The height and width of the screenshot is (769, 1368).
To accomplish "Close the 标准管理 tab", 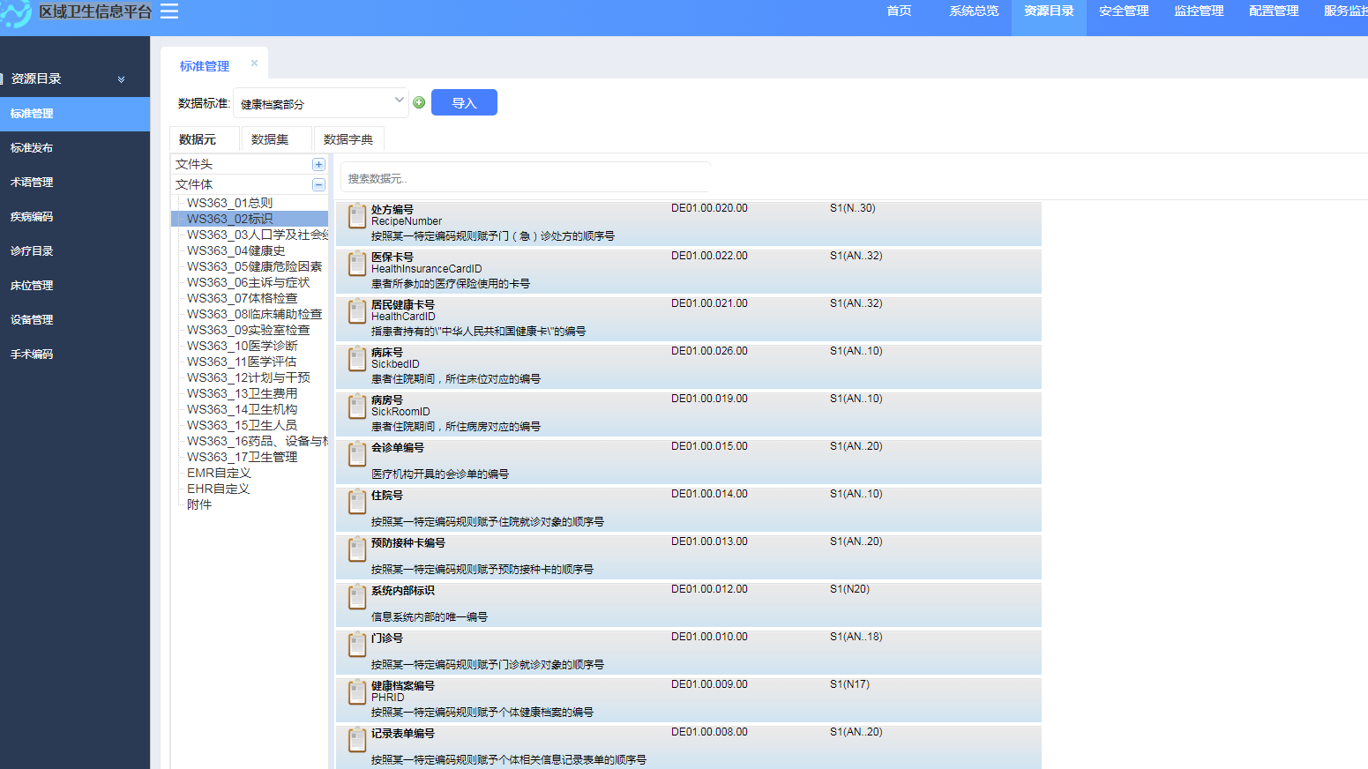I will pos(254,63).
